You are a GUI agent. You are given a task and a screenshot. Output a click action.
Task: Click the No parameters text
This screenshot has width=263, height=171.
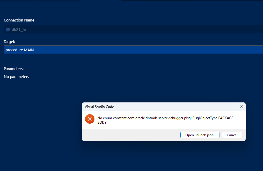pos(16,77)
